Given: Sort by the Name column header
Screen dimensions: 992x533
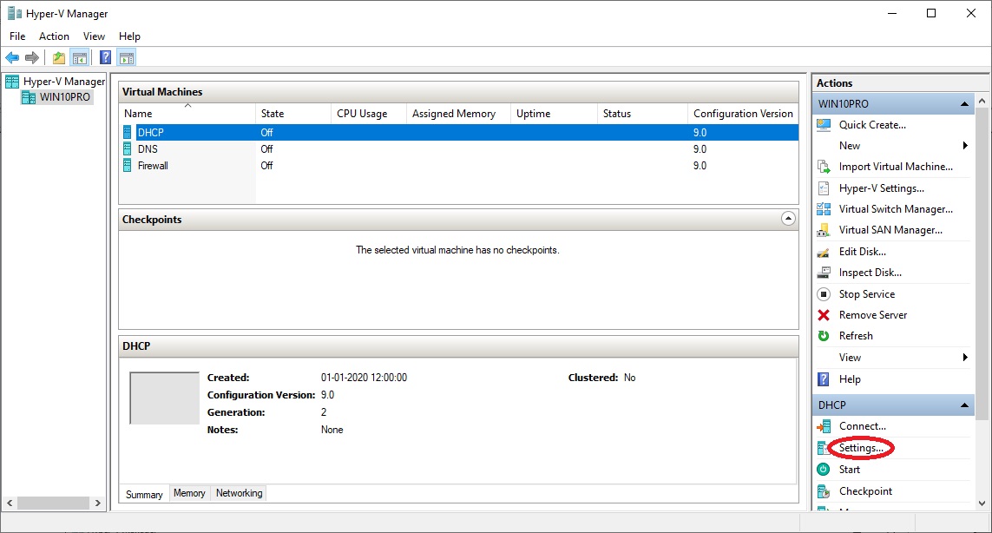Looking at the screenshot, I should [187, 114].
